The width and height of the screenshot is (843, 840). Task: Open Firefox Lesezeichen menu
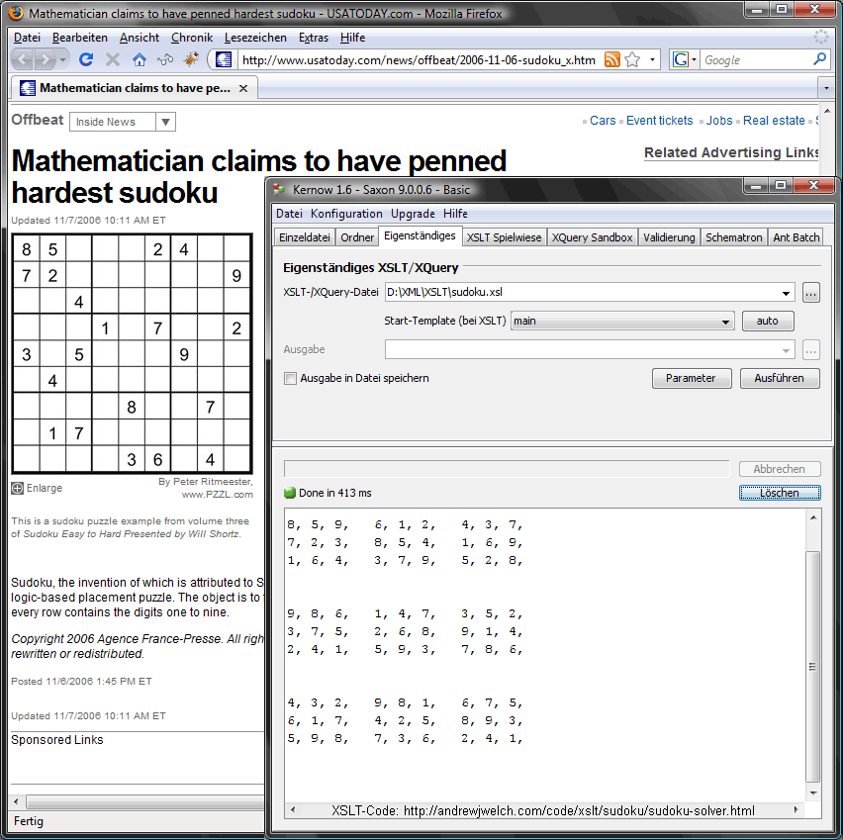(255, 38)
